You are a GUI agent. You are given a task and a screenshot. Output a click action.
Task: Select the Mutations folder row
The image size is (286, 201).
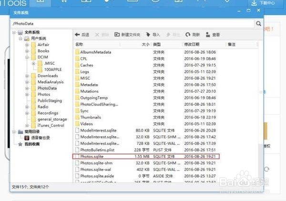(146, 91)
